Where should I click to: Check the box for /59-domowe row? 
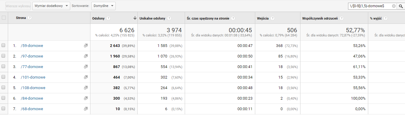4,45
